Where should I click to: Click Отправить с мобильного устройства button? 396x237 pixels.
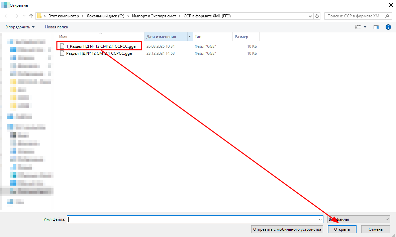pyautogui.click(x=287, y=229)
